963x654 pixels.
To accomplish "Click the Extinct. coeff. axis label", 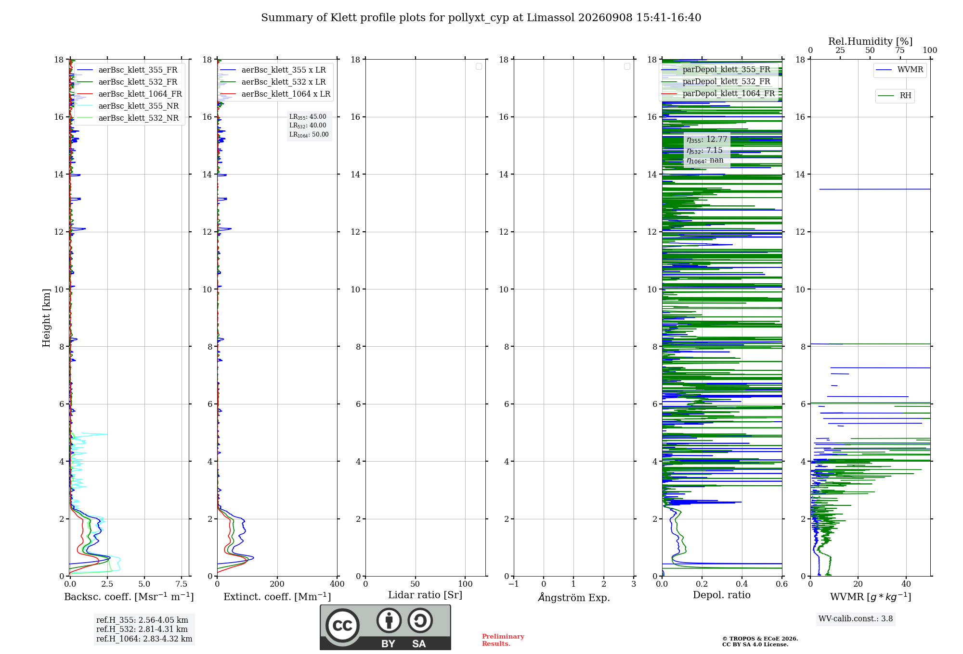I will coord(277,597).
